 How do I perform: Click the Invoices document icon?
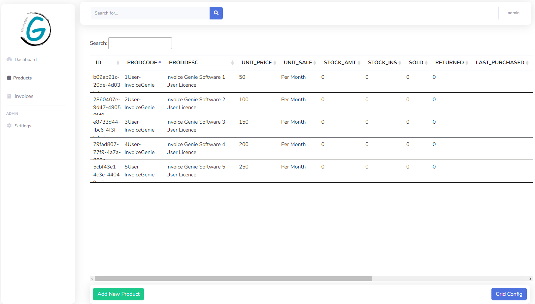[x=9, y=96]
